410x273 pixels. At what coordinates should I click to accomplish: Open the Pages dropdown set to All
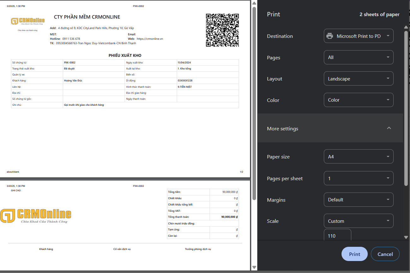pos(359,57)
